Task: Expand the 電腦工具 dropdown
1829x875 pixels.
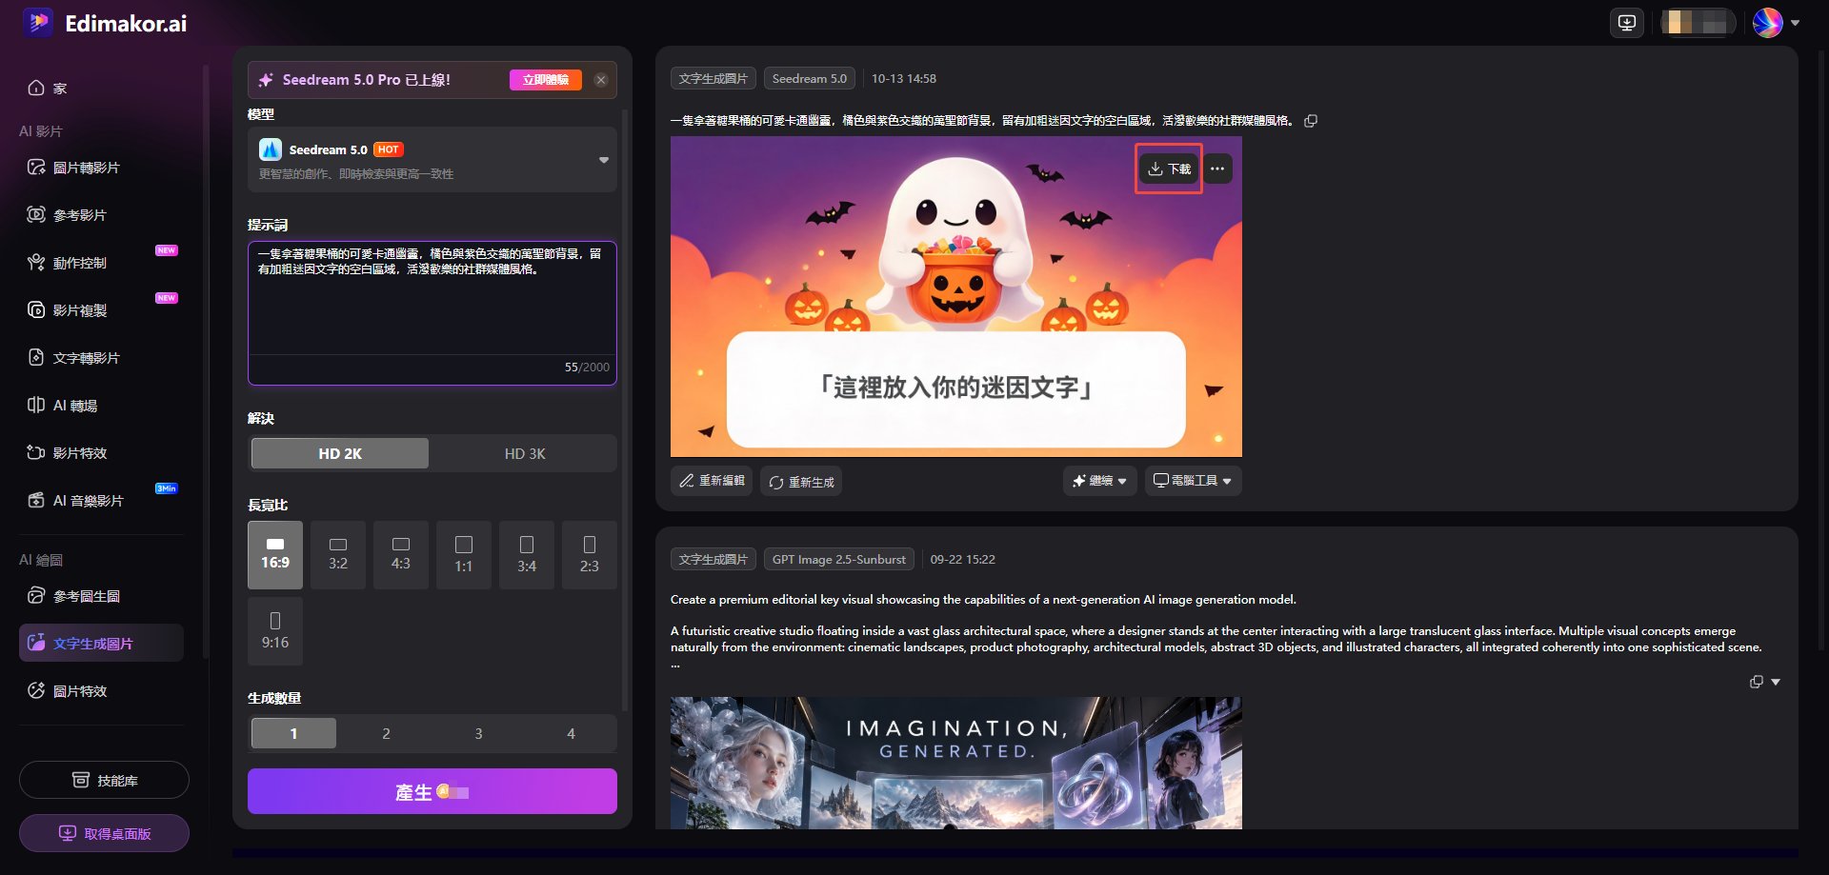Action: click(1193, 481)
